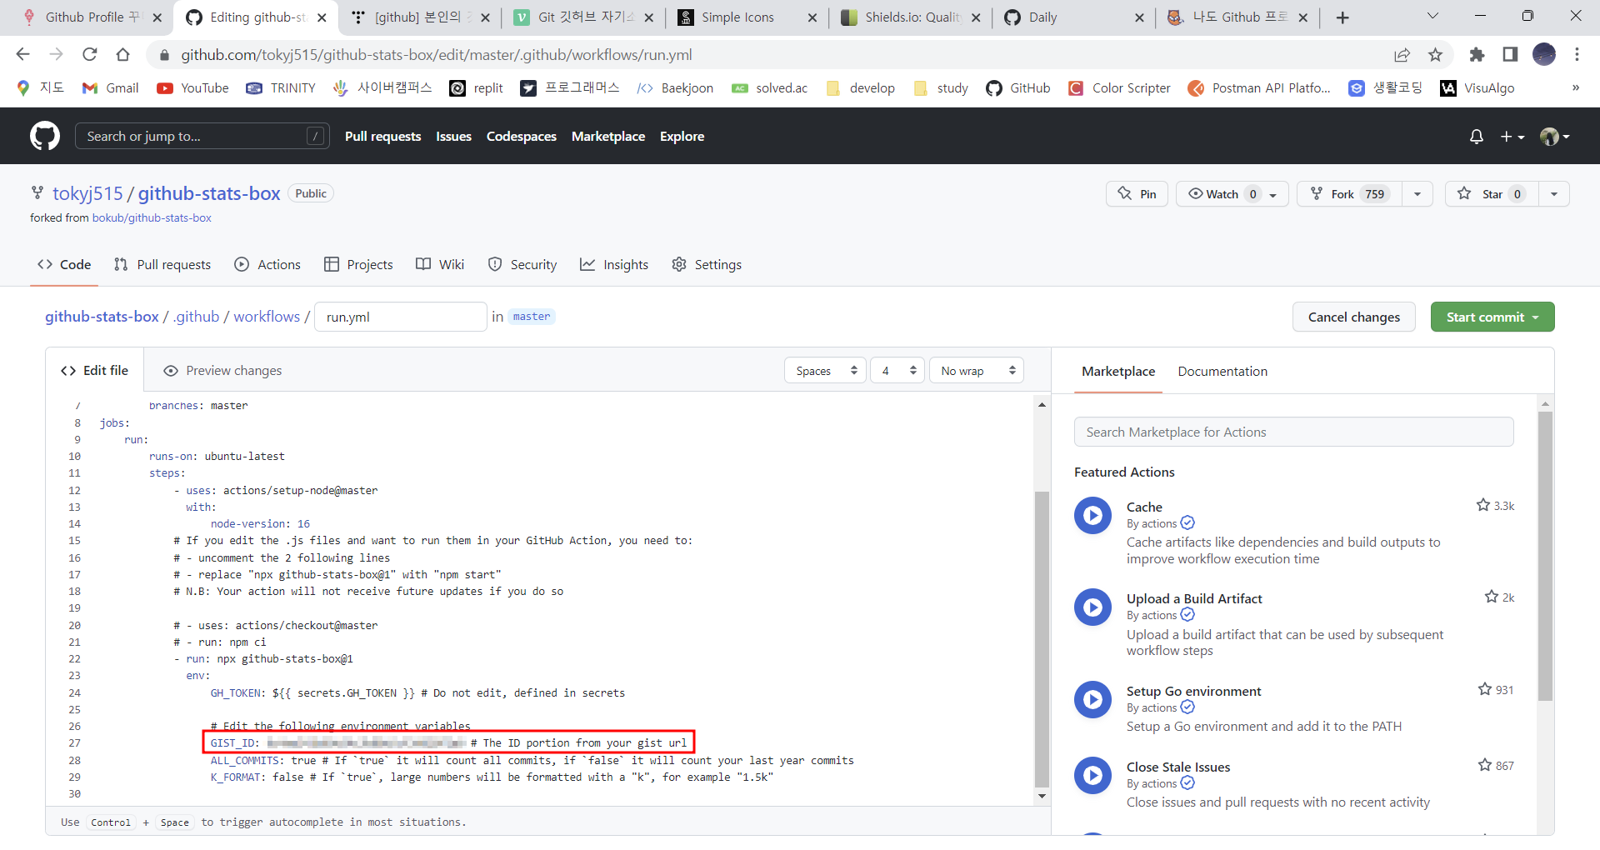Go to the workflows breadcrumb

pos(267,317)
